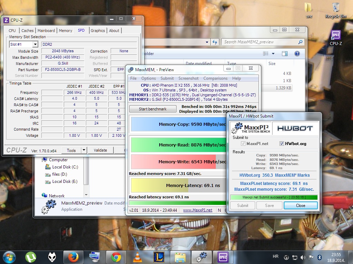Click the volume speaker tray icon

coord(303,257)
